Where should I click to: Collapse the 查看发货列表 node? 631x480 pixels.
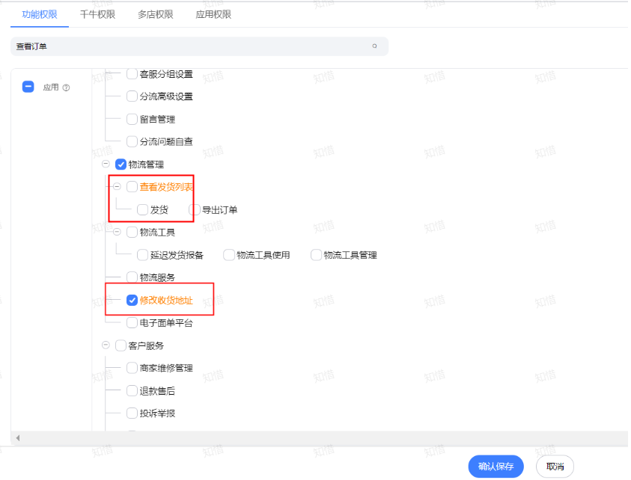(117, 186)
